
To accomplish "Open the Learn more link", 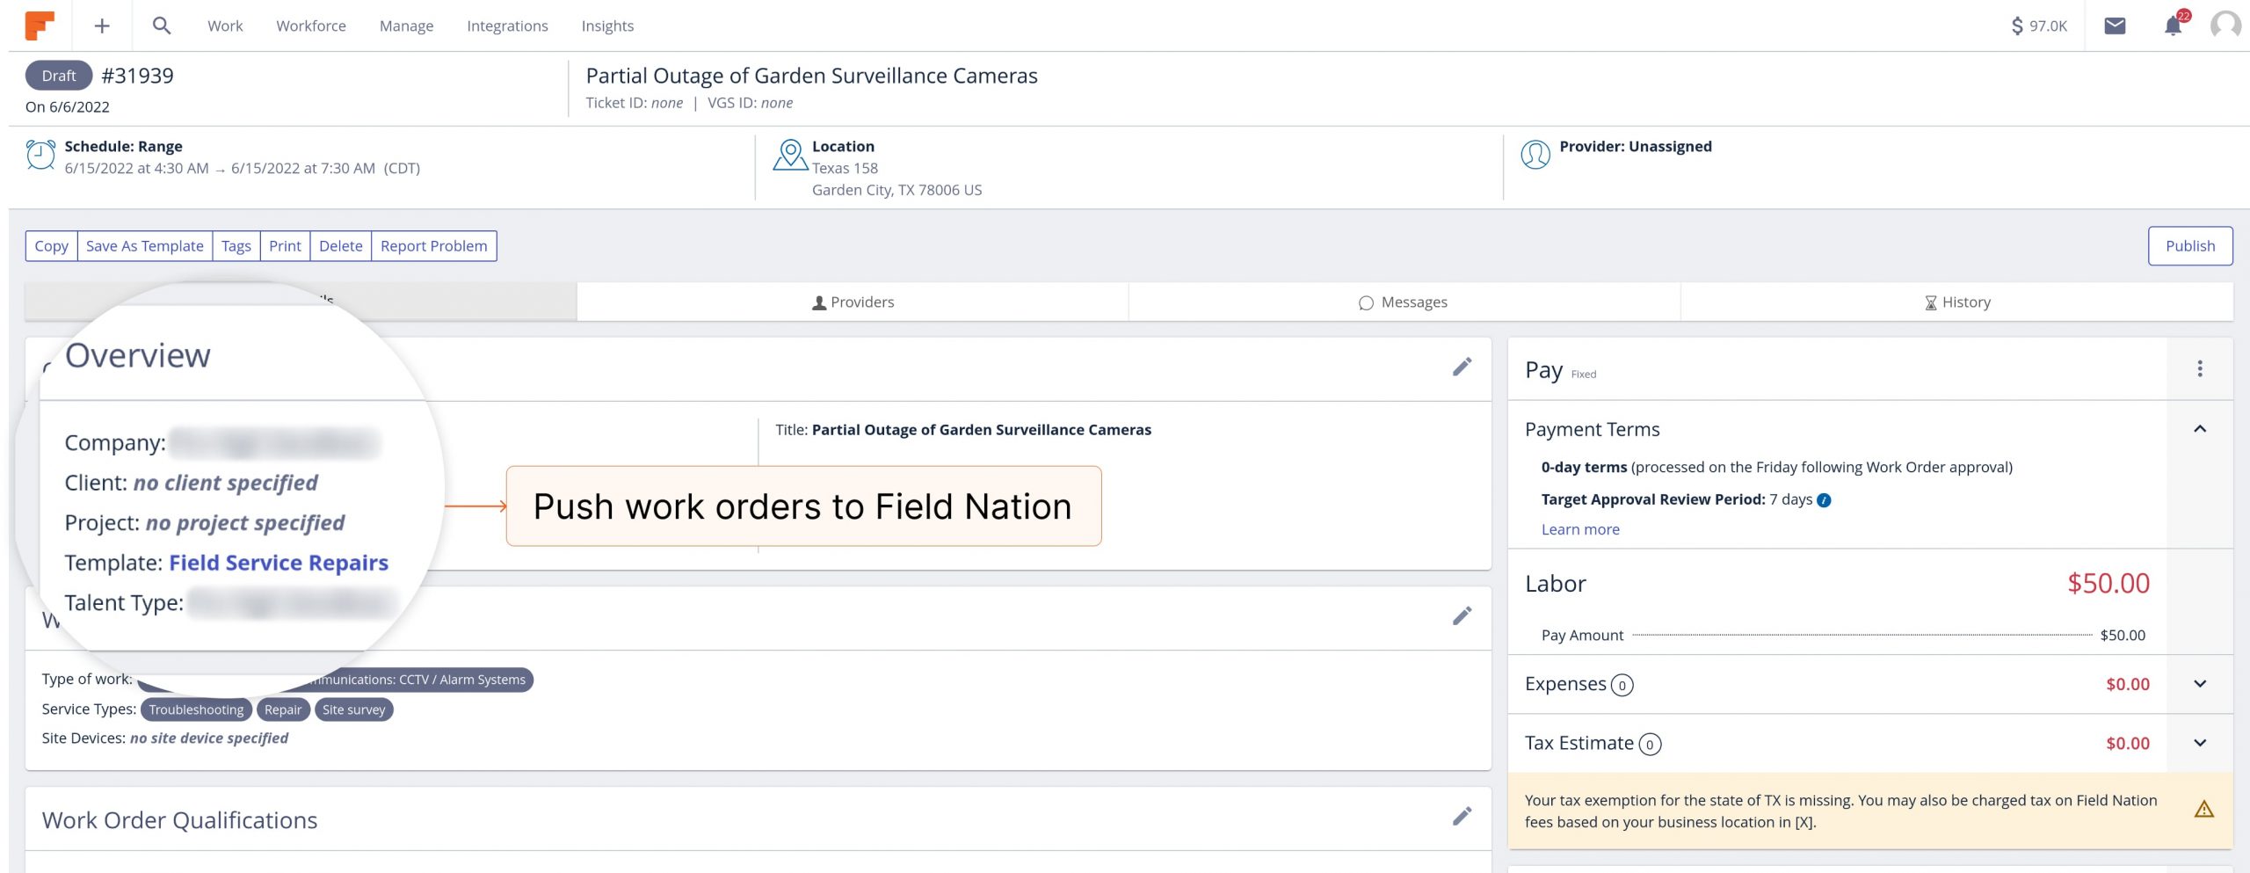I will (x=1579, y=529).
